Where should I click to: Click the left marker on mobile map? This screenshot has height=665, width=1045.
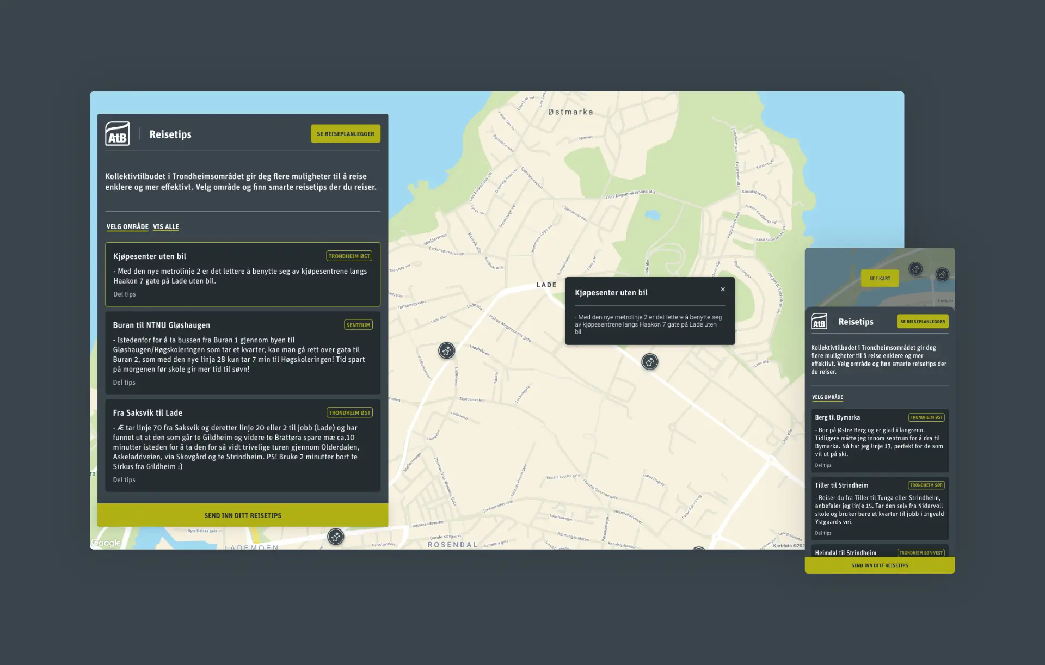click(x=915, y=269)
